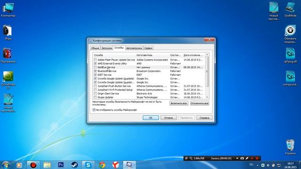This screenshot has height=169, width=301.
Task: Open the Windows Start menu
Action: click(6, 165)
